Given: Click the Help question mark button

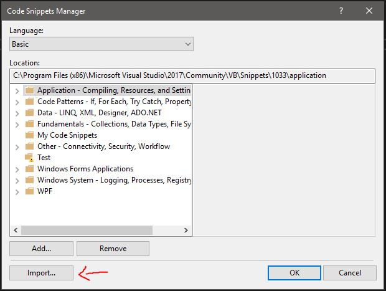Looking at the screenshot, I should 341,11.
